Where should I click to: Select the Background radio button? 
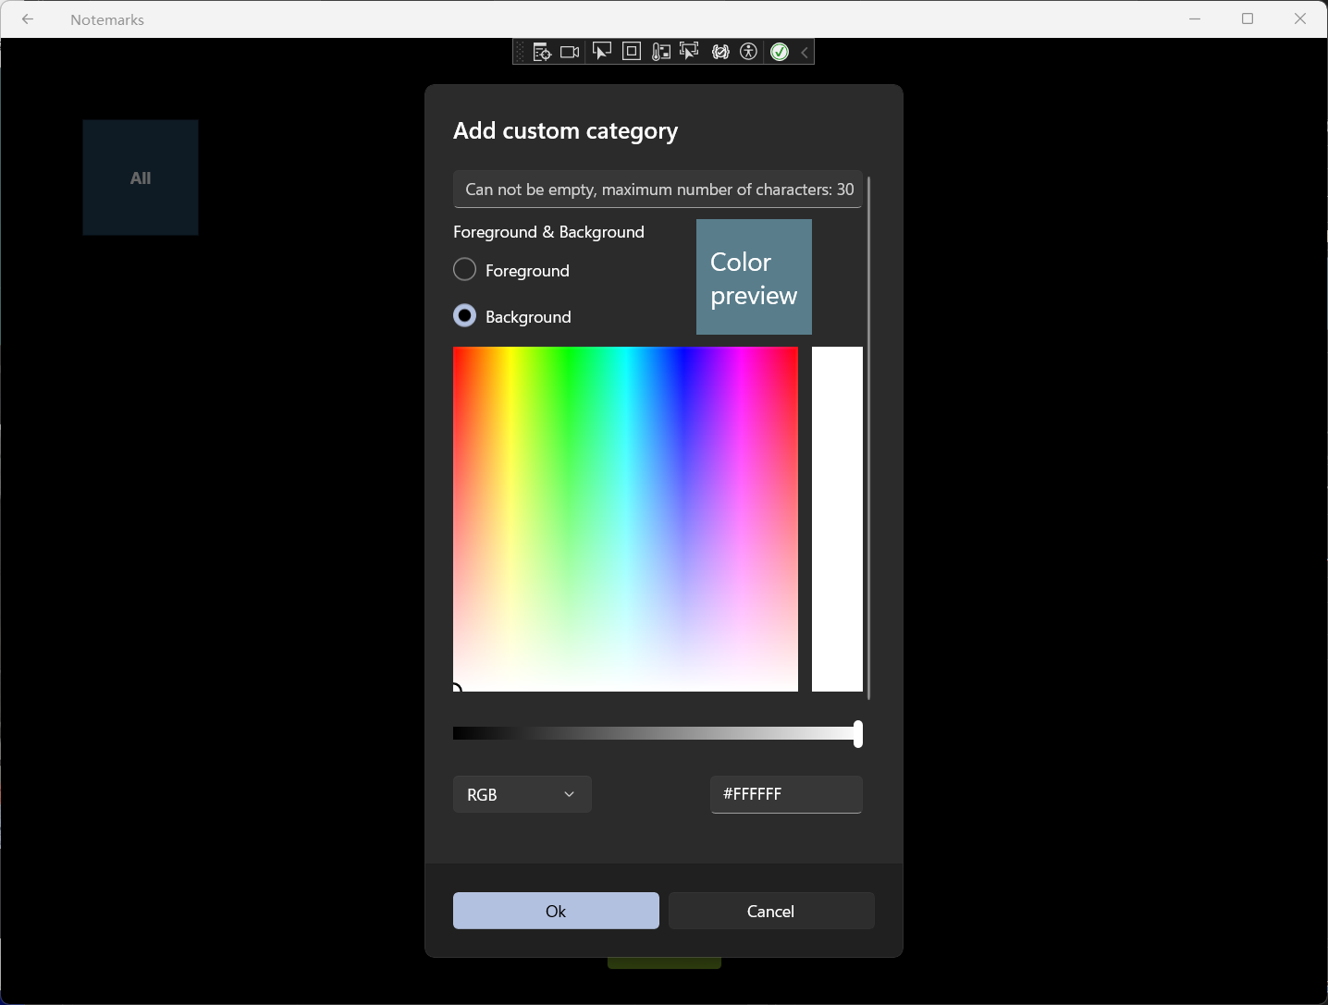(x=465, y=316)
